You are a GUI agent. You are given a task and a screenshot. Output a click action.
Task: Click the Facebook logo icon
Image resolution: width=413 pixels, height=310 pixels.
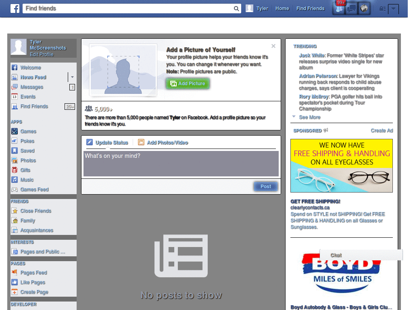[15, 8]
